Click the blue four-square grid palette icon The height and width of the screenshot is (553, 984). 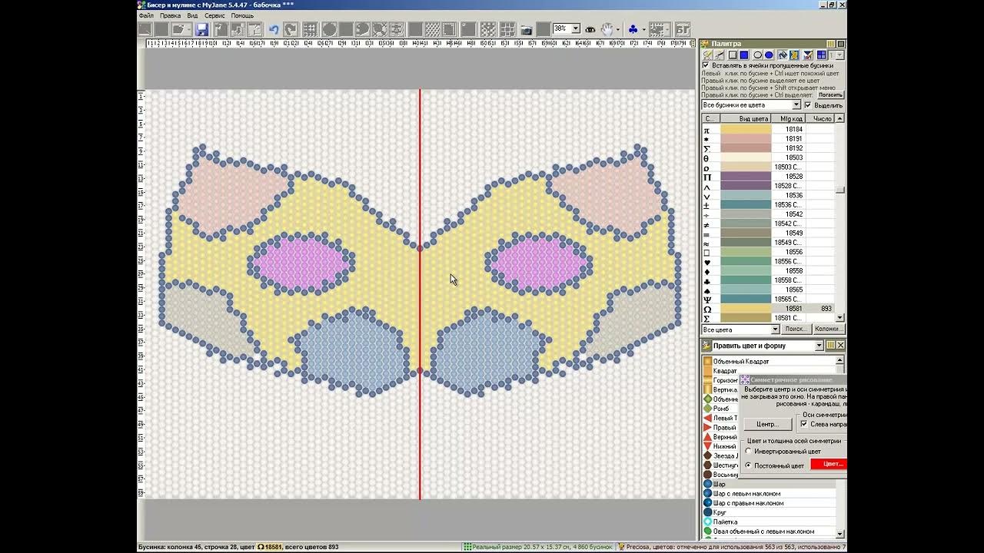822,55
